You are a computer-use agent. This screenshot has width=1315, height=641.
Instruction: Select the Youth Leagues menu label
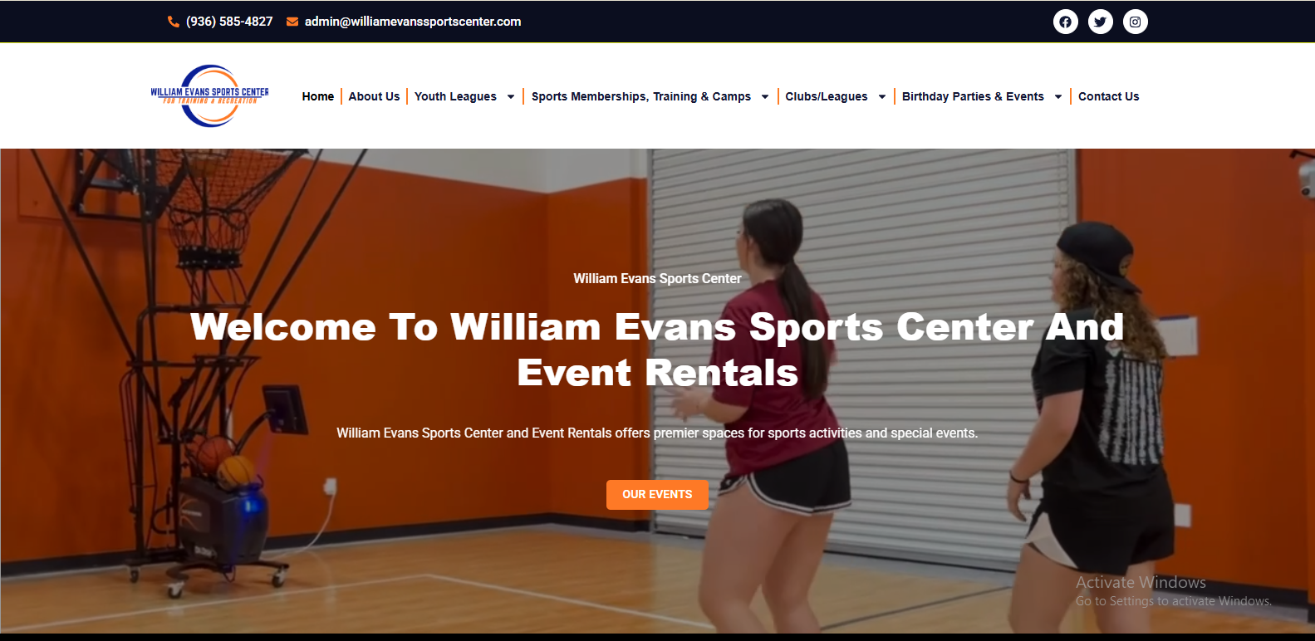click(455, 96)
